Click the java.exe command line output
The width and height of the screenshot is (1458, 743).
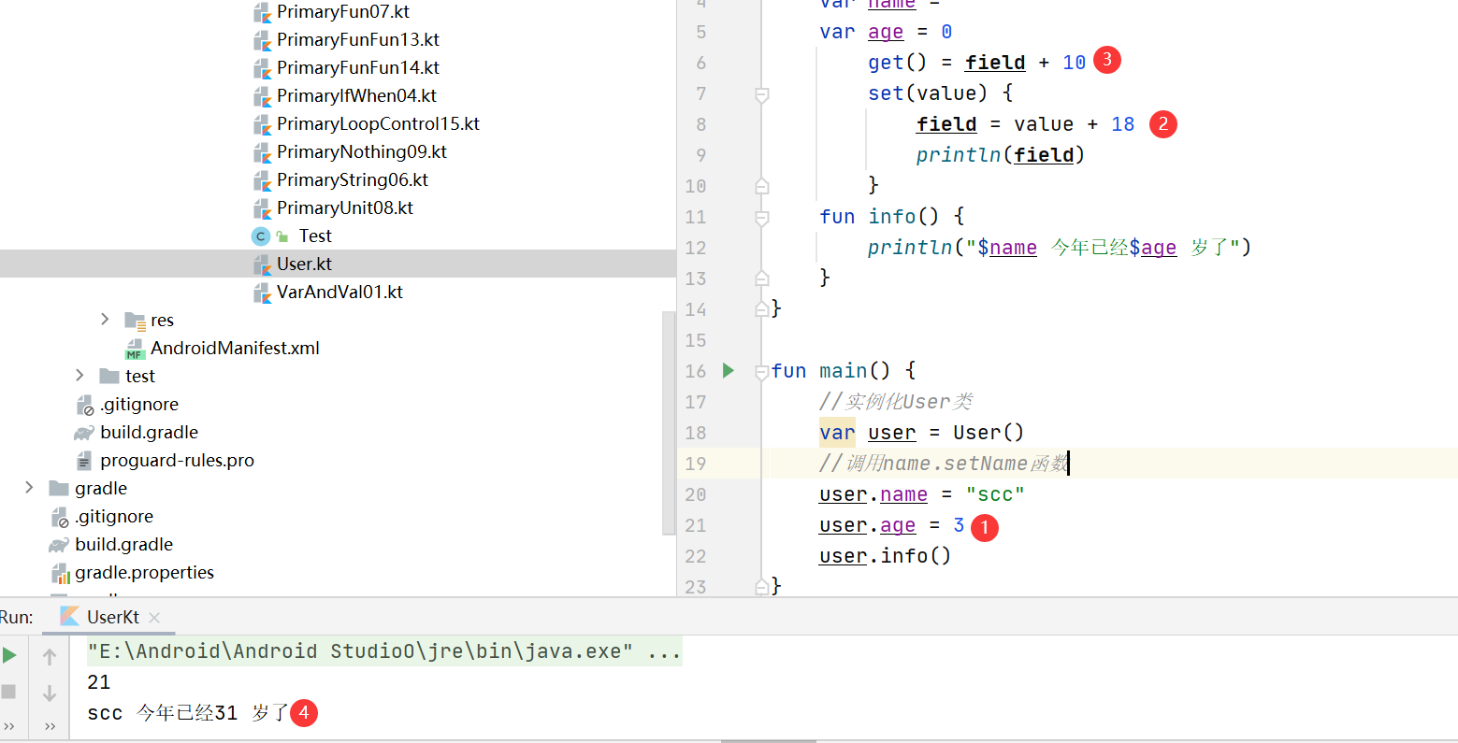(383, 651)
